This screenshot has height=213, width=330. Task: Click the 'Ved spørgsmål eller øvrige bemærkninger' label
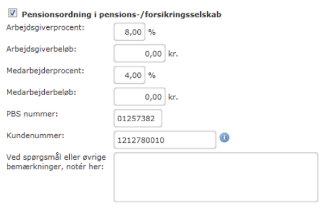point(56,161)
